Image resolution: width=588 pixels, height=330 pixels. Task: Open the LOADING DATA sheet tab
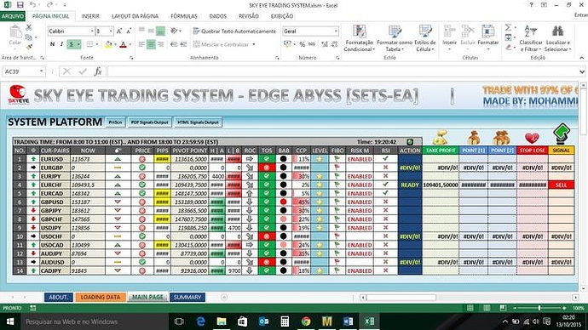pyautogui.click(x=101, y=297)
